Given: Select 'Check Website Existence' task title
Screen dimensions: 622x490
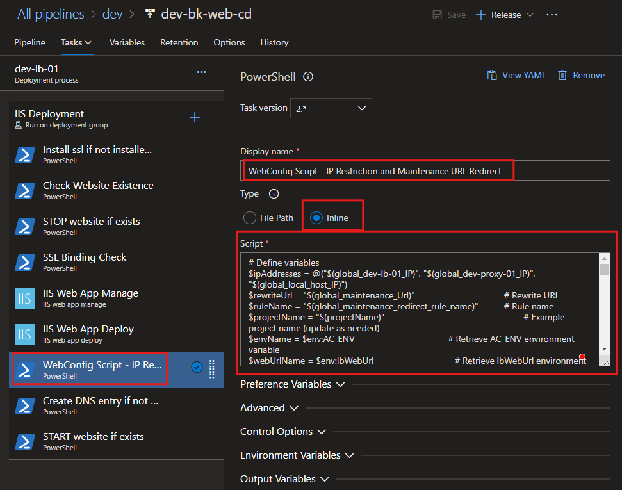Looking at the screenshot, I should tap(98, 185).
